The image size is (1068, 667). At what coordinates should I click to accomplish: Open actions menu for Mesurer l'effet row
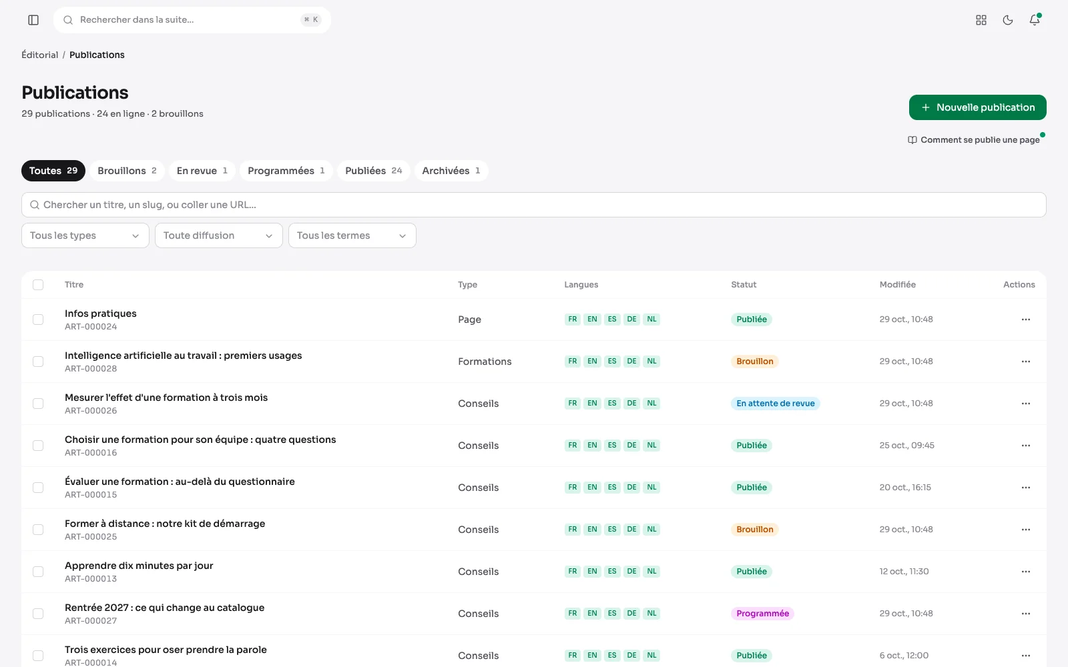click(x=1026, y=404)
